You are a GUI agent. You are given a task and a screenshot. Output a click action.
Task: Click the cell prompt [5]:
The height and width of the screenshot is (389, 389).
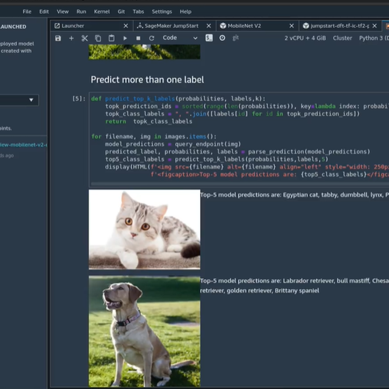tap(79, 99)
